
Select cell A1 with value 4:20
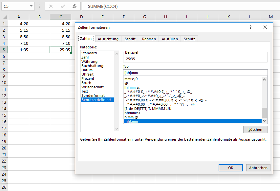(x=19, y=24)
